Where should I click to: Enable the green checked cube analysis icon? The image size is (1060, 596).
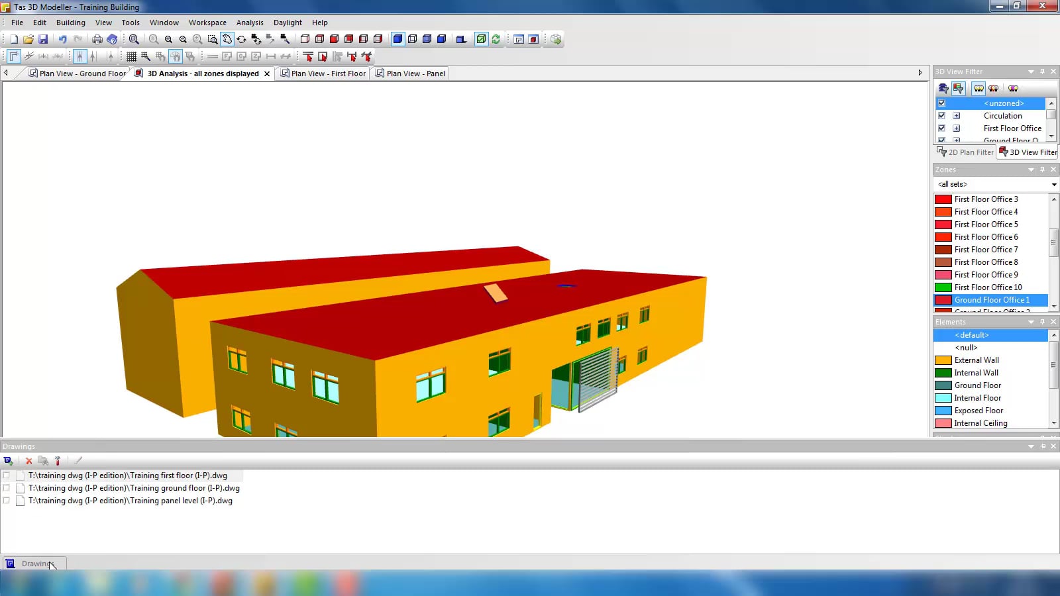point(480,39)
